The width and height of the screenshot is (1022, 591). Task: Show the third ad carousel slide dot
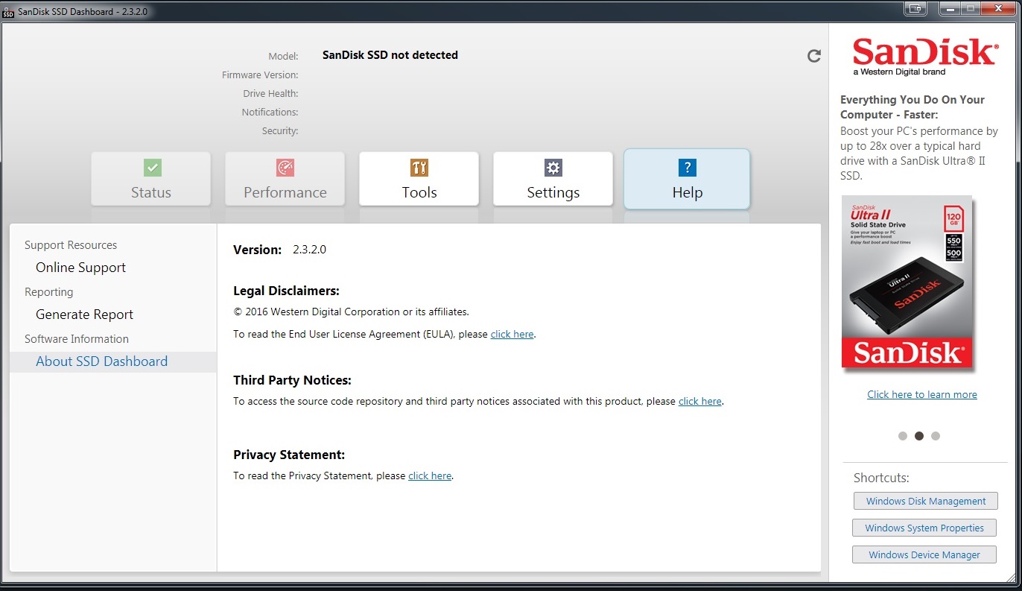[936, 436]
